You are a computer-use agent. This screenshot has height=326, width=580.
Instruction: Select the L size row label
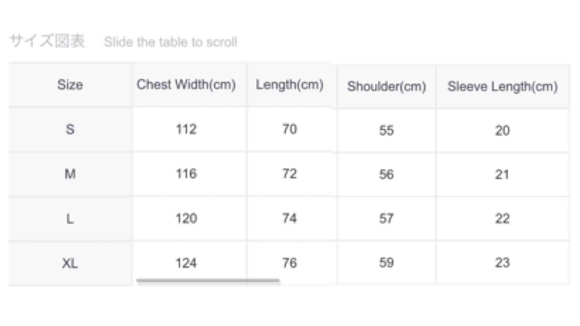70,219
